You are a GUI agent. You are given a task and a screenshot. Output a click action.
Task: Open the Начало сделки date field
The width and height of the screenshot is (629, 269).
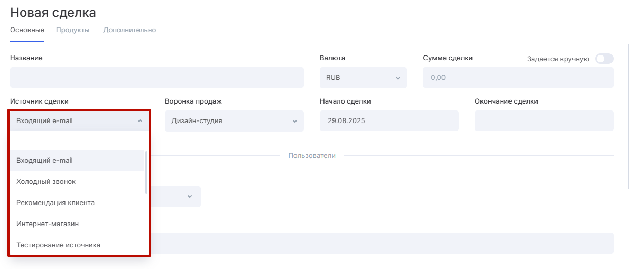coord(388,121)
